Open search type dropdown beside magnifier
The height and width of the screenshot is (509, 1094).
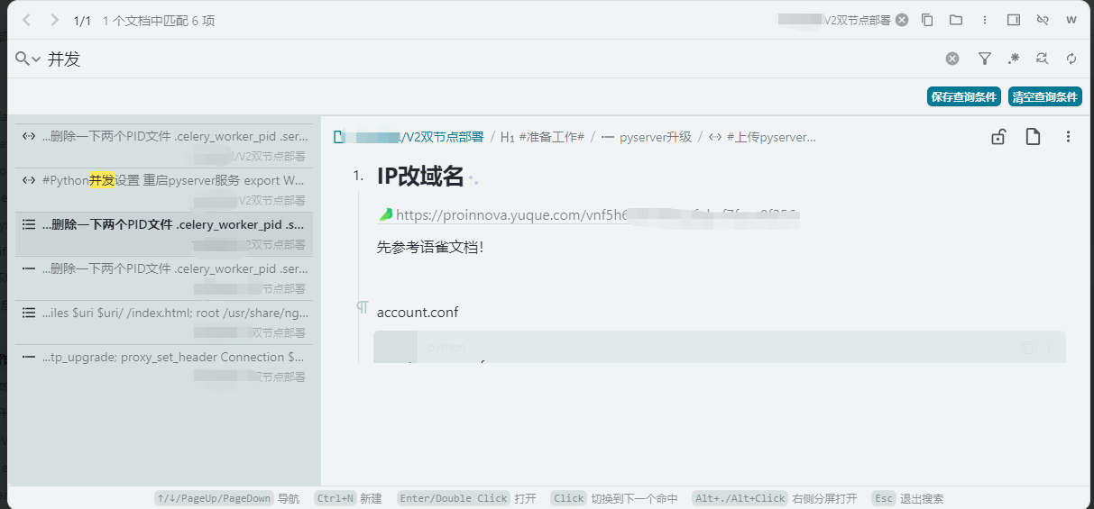[29, 59]
